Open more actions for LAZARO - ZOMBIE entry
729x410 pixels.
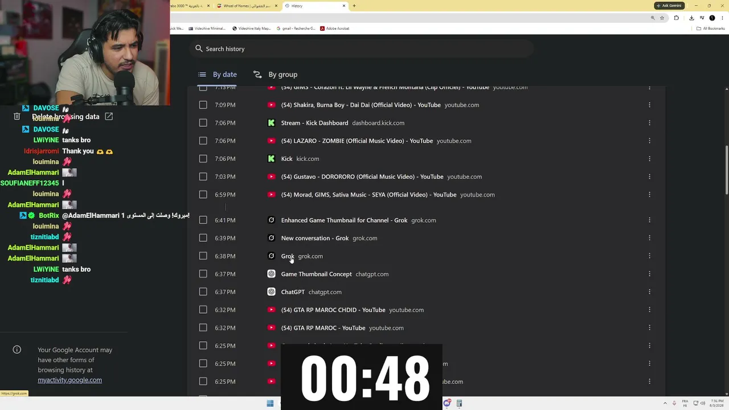(x=649, y=141)
